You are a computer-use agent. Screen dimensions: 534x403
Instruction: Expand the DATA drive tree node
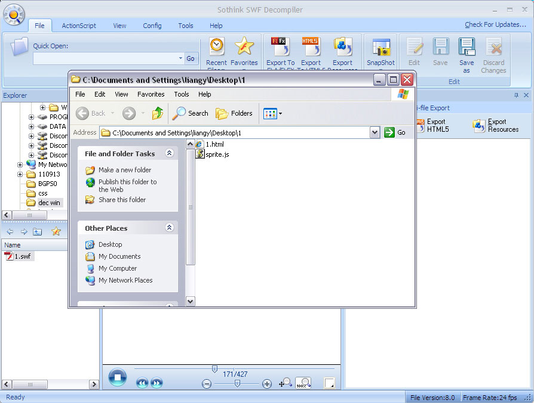[x=31, y=126]
